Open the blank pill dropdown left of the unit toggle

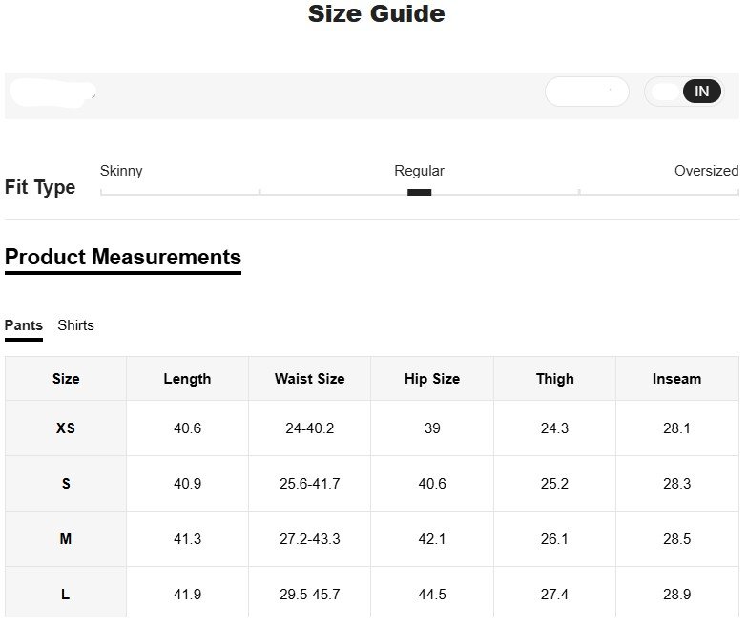coord(586,92)
